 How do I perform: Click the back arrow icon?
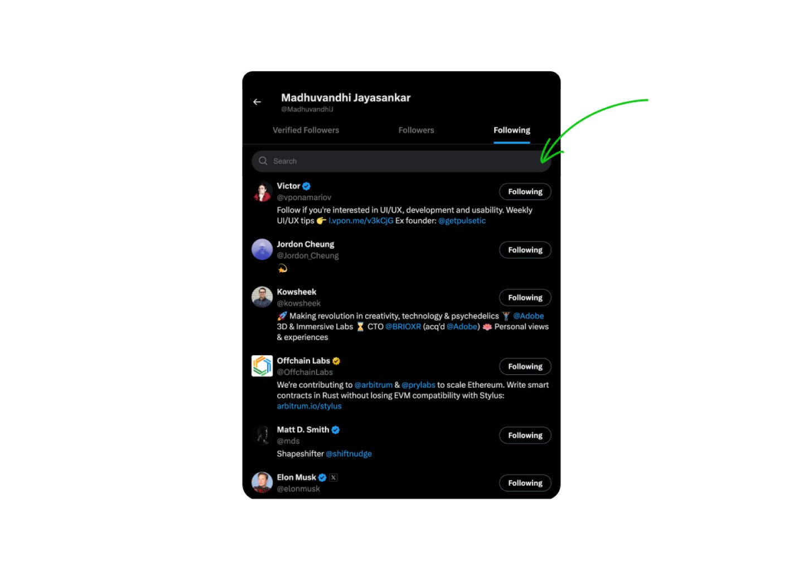(257, 102)
